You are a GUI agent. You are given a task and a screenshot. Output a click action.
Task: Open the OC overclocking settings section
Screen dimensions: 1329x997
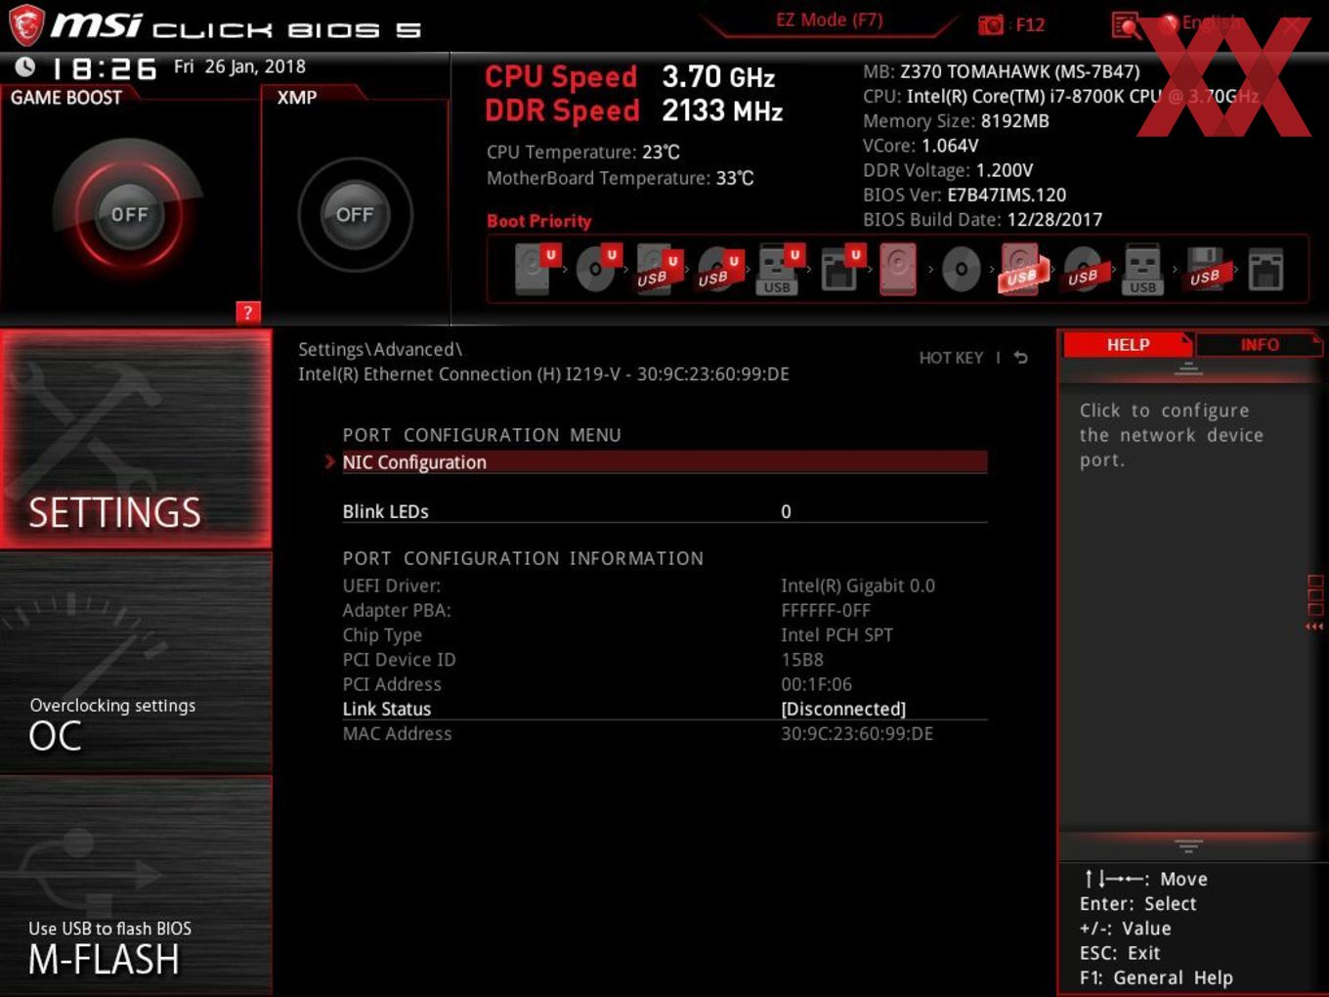(136, 663)
